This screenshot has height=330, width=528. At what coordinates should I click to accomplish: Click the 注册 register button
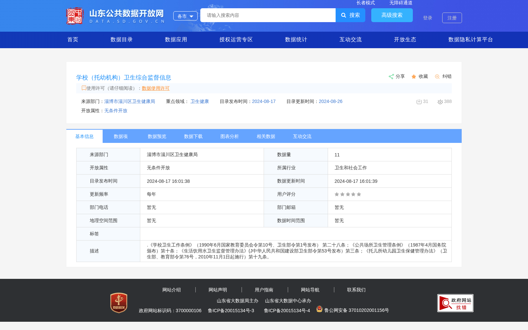coord(452,18)
